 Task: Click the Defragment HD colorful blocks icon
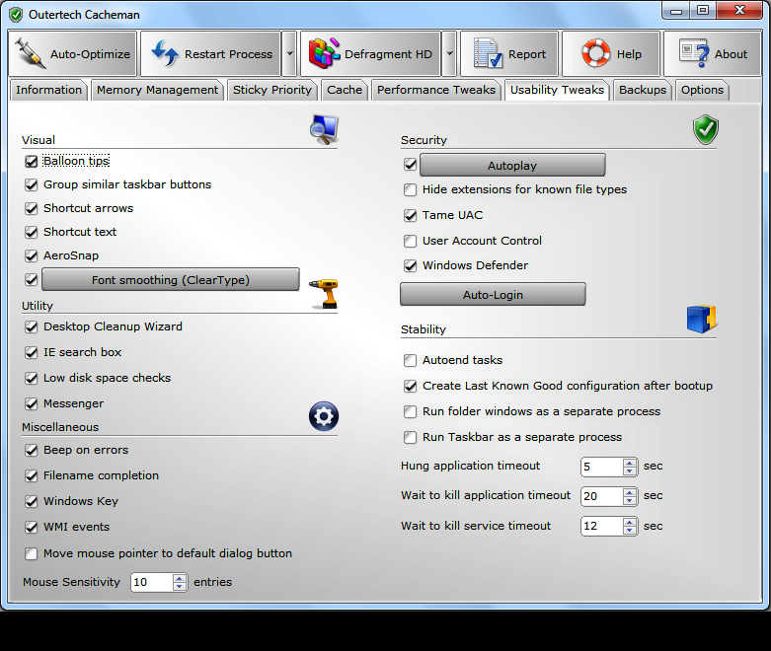click(x=324, y=53)
